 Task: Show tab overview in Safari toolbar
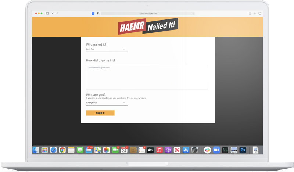point(260,14)
